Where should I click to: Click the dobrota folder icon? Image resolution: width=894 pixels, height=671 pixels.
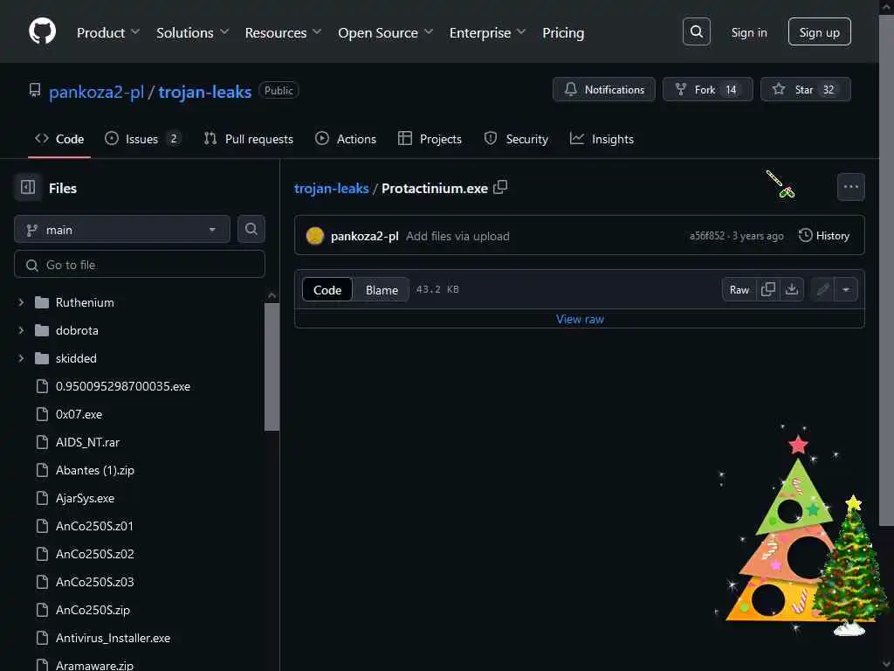pyautogui.click(x=42, y=330)
